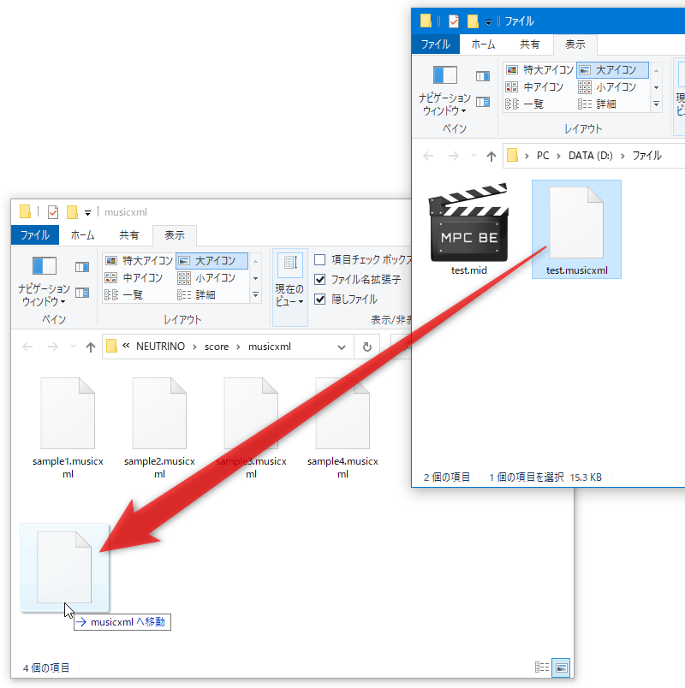The width and height of the screenshot is (685, 688).
Task: Expand the address bar history dropdown in the musicxml window
Action: [341, 347]
